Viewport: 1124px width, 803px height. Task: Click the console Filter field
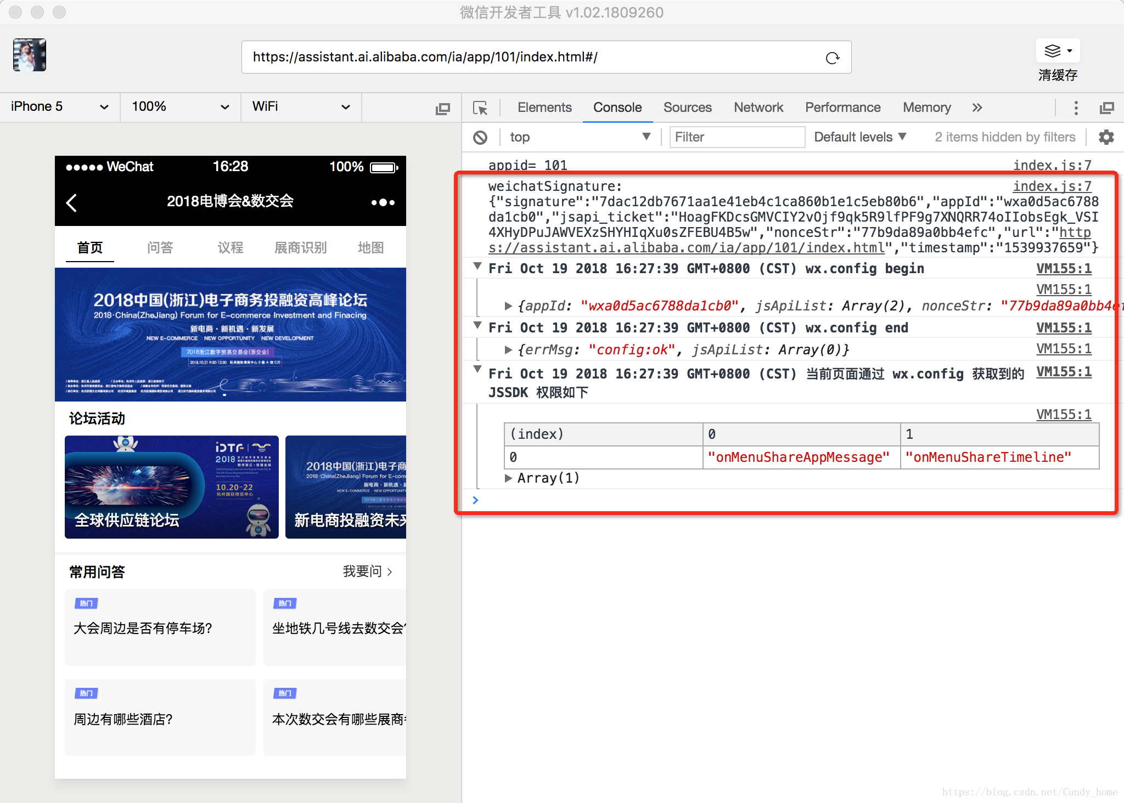click(x=737, y=137)
